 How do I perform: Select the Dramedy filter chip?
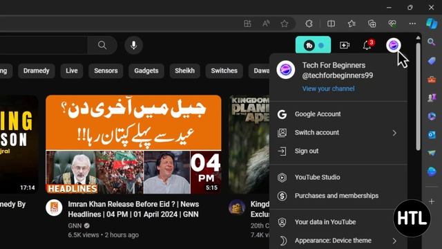click(37, 71)
